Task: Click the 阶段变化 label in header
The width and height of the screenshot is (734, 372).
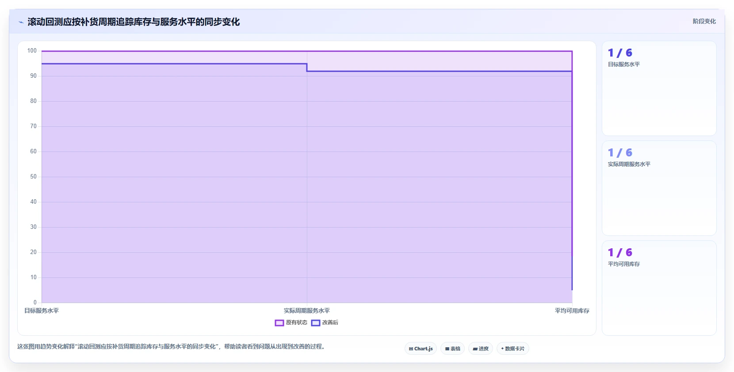Action: (x=704, y=21)
